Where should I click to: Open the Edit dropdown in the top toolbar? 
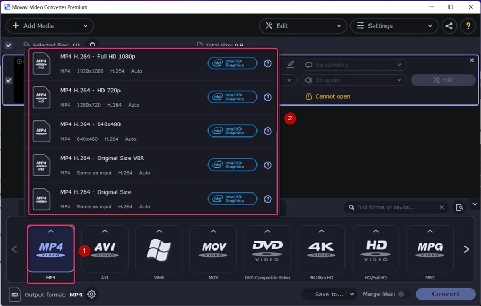point(303,26)
